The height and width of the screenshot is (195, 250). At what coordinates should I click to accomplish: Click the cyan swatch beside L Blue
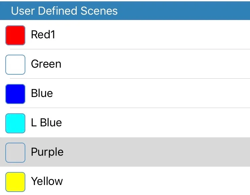[x=15, y=123]
